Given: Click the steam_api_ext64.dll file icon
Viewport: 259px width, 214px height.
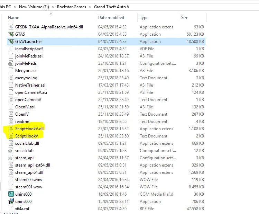Looking at the screenshot, I should 11,165.
